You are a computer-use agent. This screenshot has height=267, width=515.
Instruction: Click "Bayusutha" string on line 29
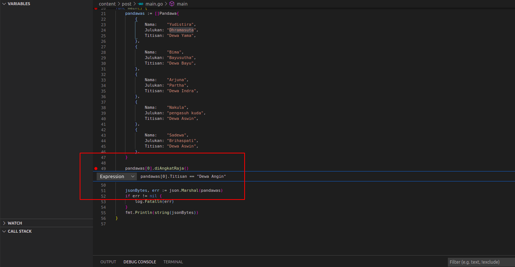coord(180,58)
